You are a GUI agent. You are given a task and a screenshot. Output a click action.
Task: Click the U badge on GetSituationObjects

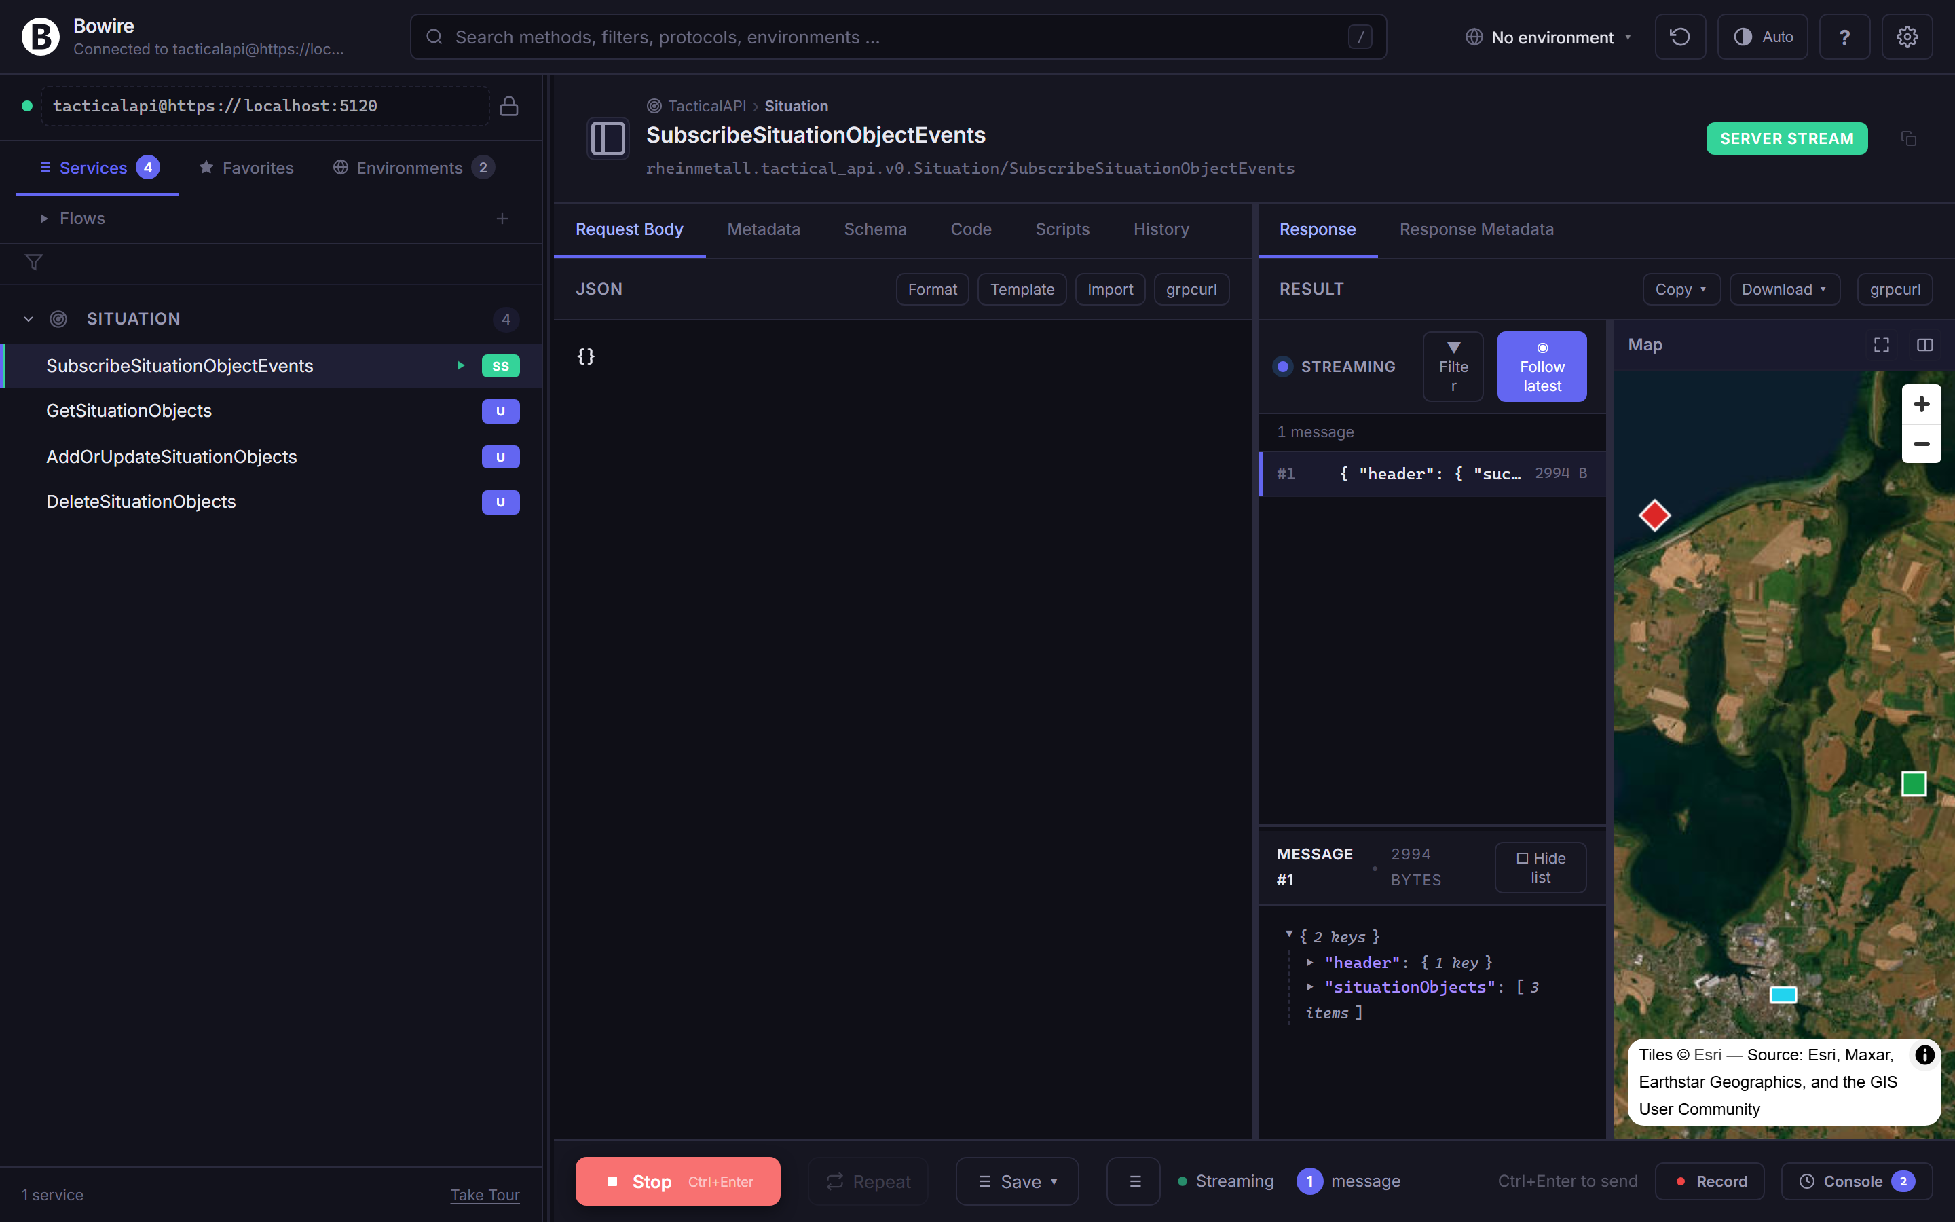click(501, 411)
